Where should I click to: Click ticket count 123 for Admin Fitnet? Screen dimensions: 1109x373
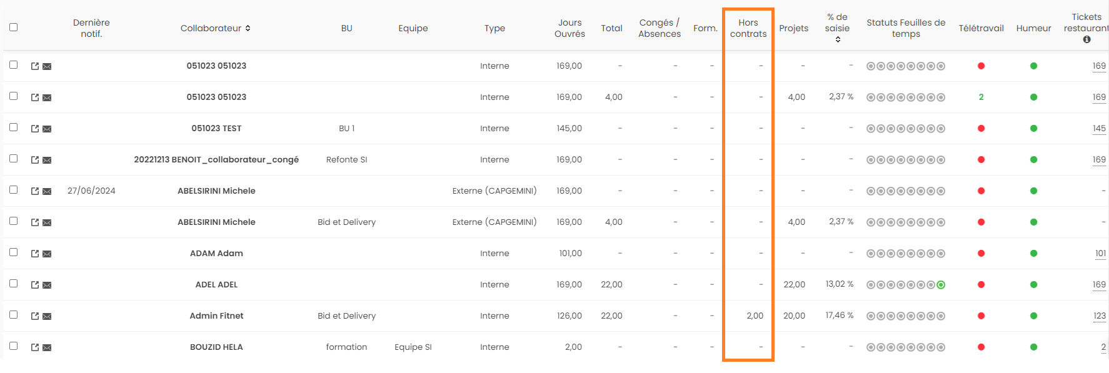point(1099,316)
